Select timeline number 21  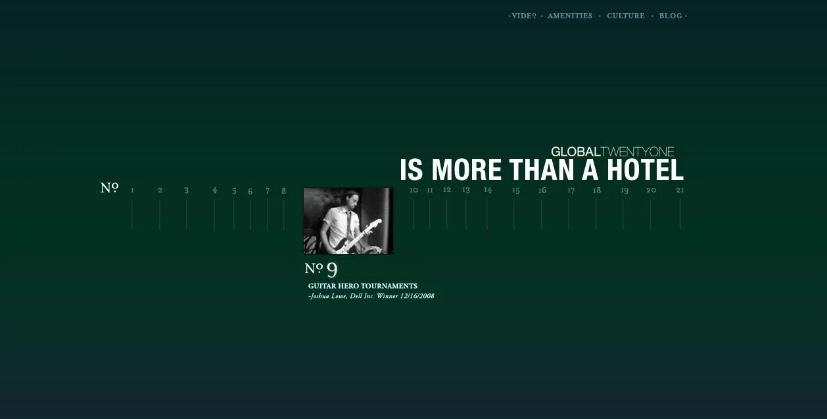tap(680, 190)
